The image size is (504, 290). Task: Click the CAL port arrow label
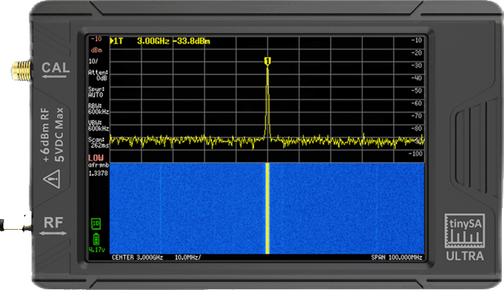pos(56,70)
